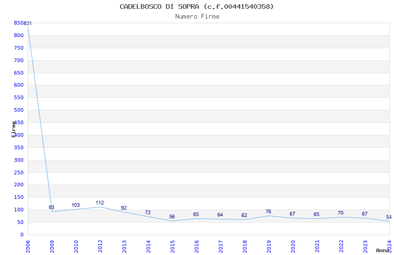The height and width of the screenshot is (255, 394).
Task: Click the data label 831
Action: [28, 23]
